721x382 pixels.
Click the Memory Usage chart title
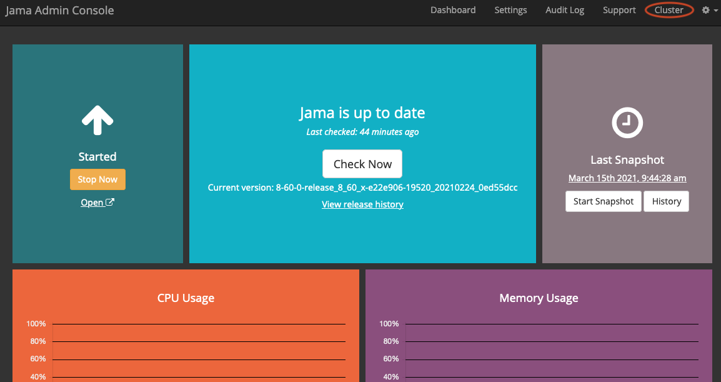pyautogui.click(x=539, y=298)
